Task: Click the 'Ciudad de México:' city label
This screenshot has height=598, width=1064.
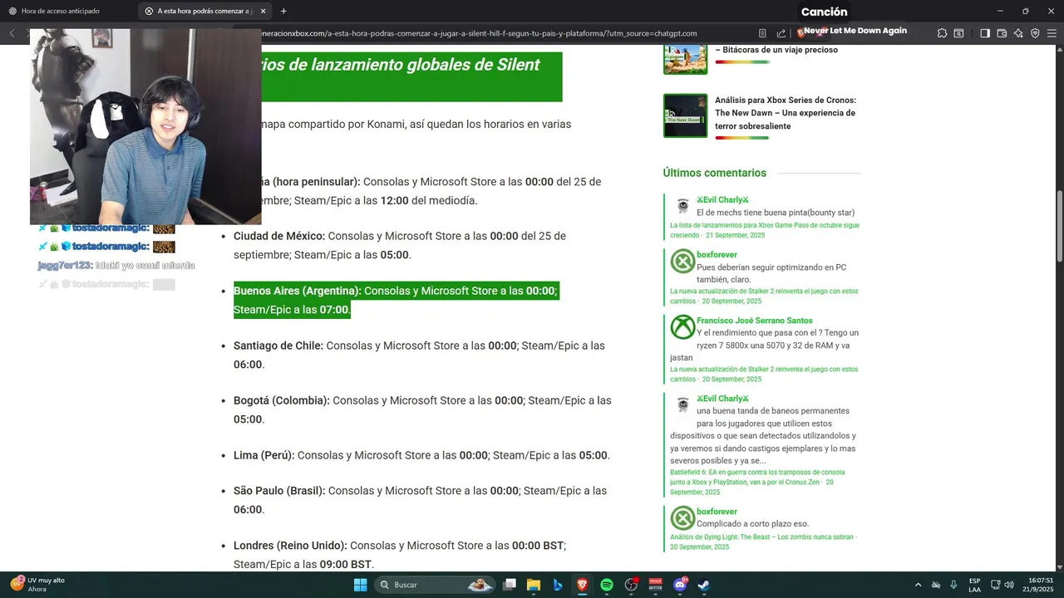Action: coord(279,236)
